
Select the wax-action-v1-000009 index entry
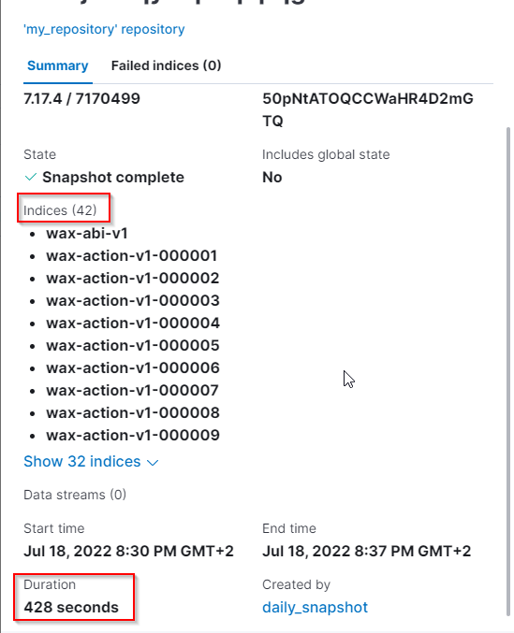click(133, 435)
